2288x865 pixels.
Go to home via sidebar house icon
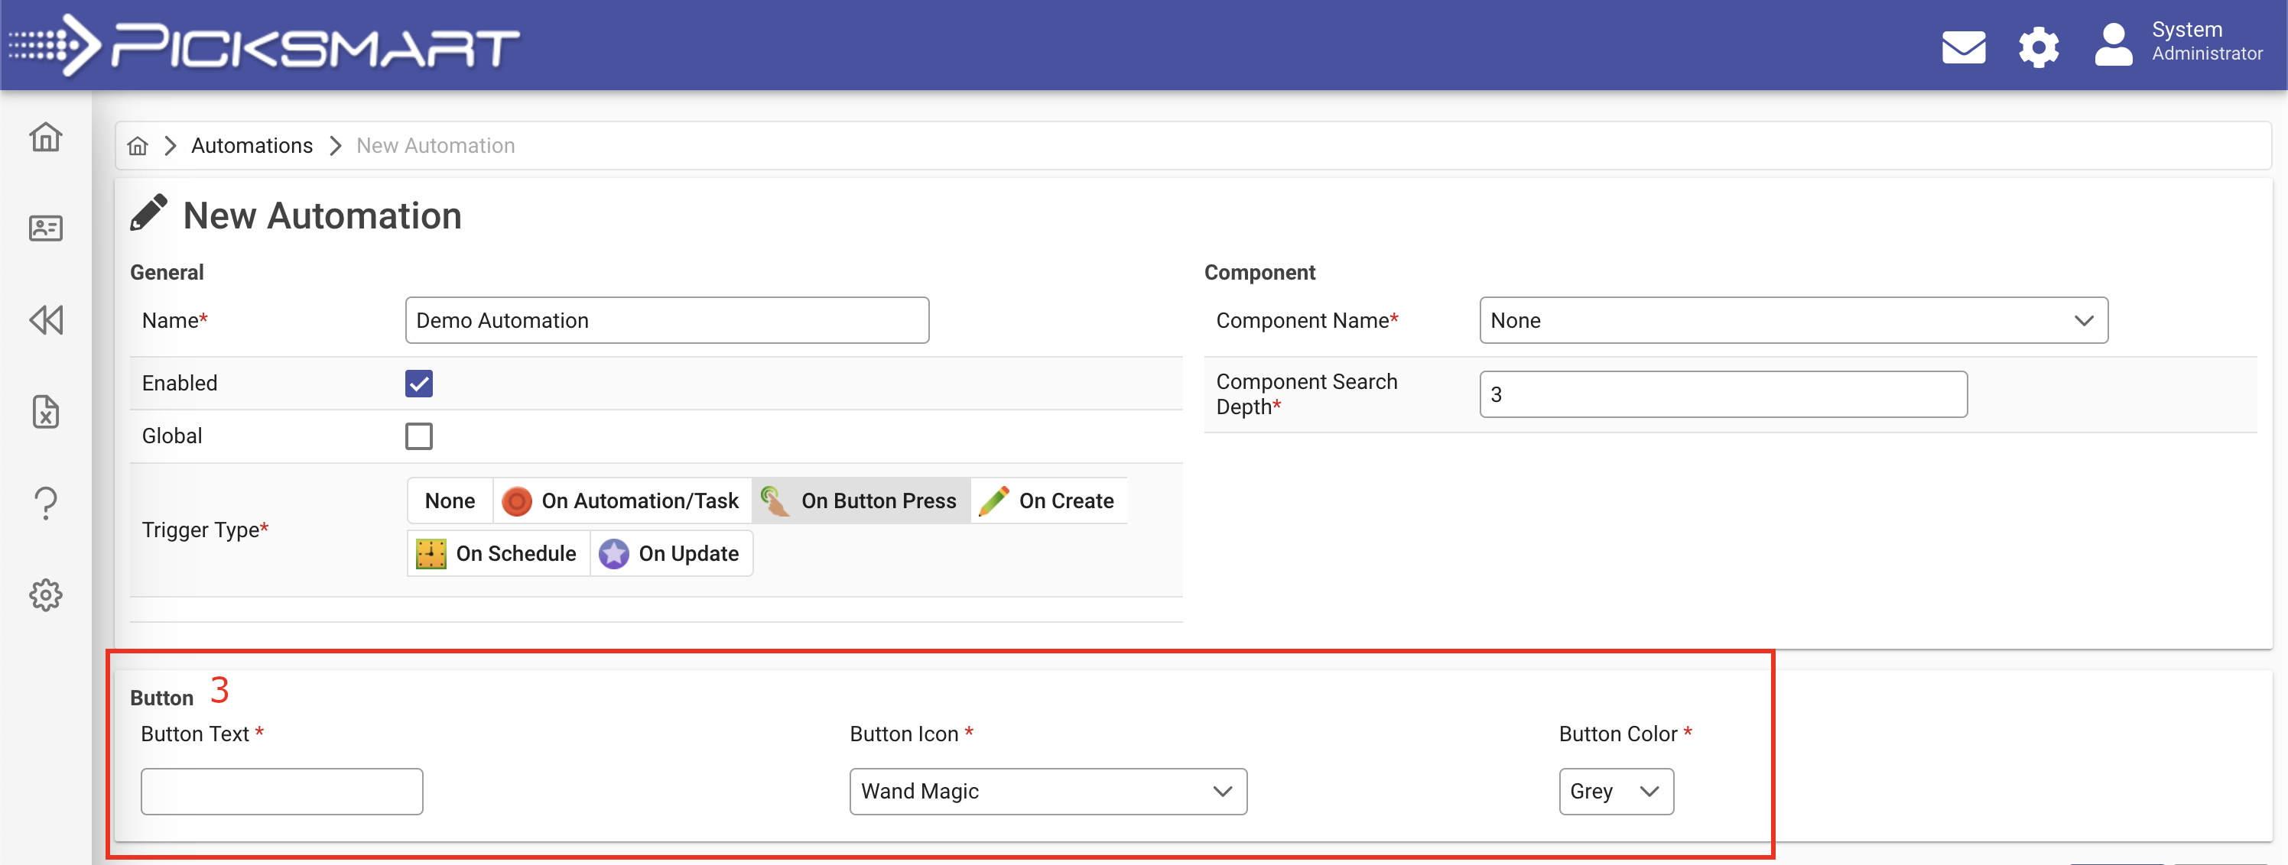coord(45,138)
